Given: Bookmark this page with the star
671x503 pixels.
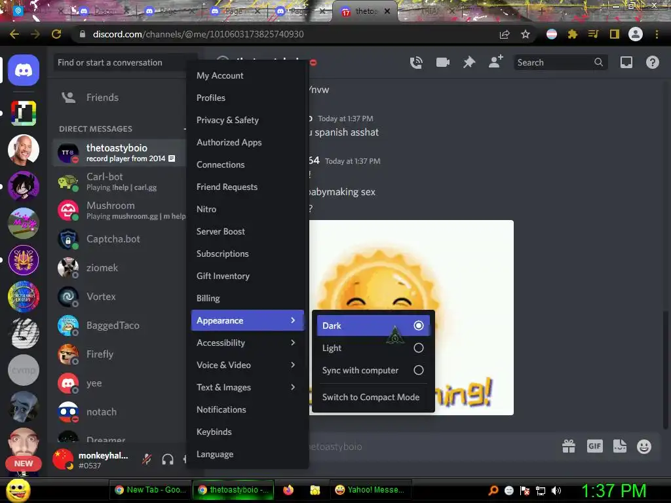Looking at the screenshot, I should [x=526, y=34].
